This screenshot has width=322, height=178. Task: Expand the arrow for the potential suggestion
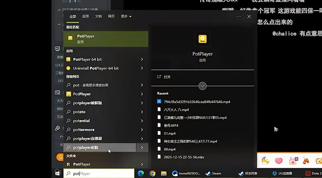142,121
